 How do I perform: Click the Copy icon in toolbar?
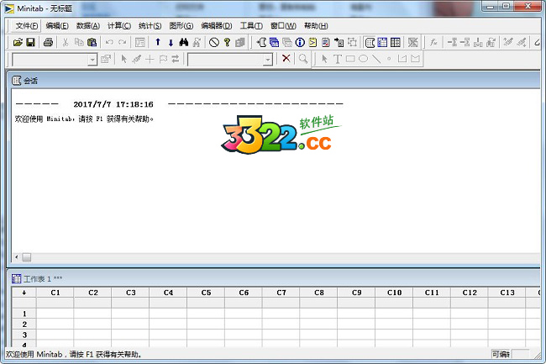(79, 43)
